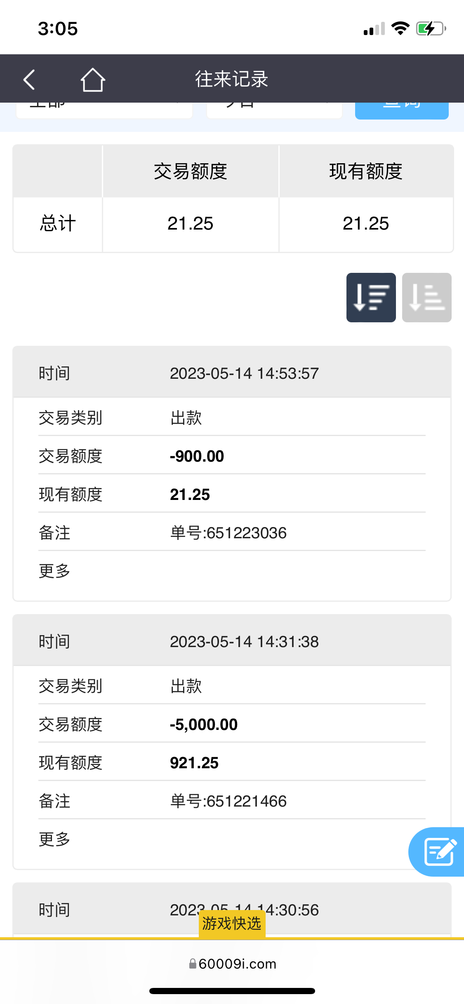Select order number 单号:651223036
Viewport: 464px width, 1004px height.
click(x=228, y=533)
